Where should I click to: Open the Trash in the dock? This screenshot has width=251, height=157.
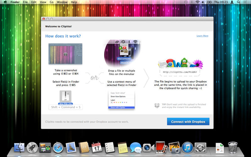pos(232,147)
